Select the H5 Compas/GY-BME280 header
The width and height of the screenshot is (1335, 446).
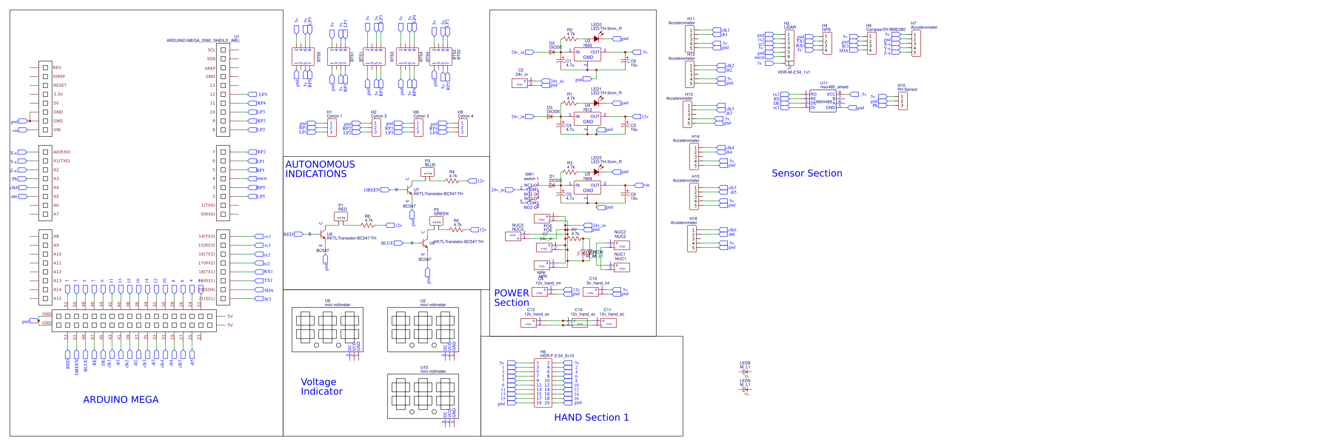(871, 43)
